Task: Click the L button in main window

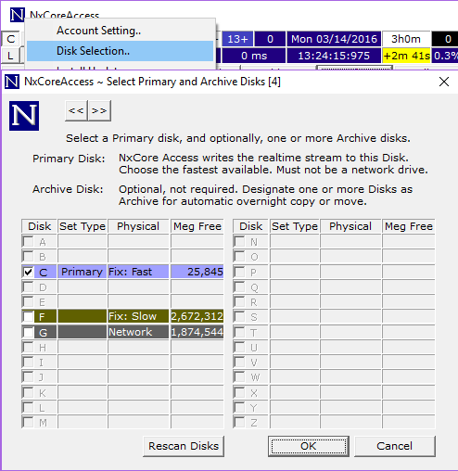Action: pos(10,56)
